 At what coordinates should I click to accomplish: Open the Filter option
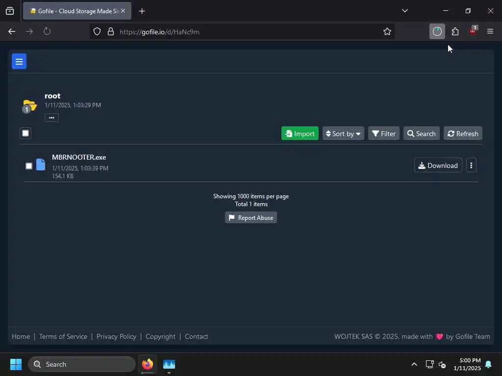(383, 134)
